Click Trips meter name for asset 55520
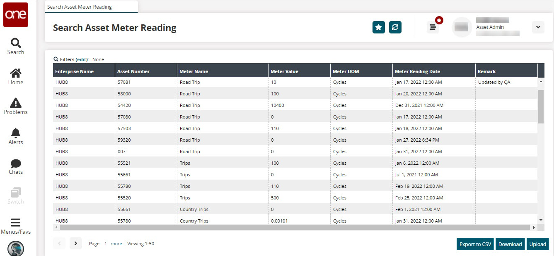This screenshot has width=554, height=256. coord(223,198)
